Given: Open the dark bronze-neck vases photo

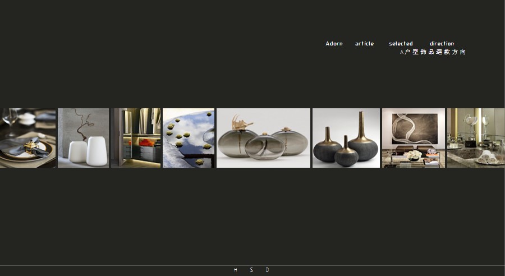Looking at the screenshot, I should pyautogui.click(x=346, y=138).
